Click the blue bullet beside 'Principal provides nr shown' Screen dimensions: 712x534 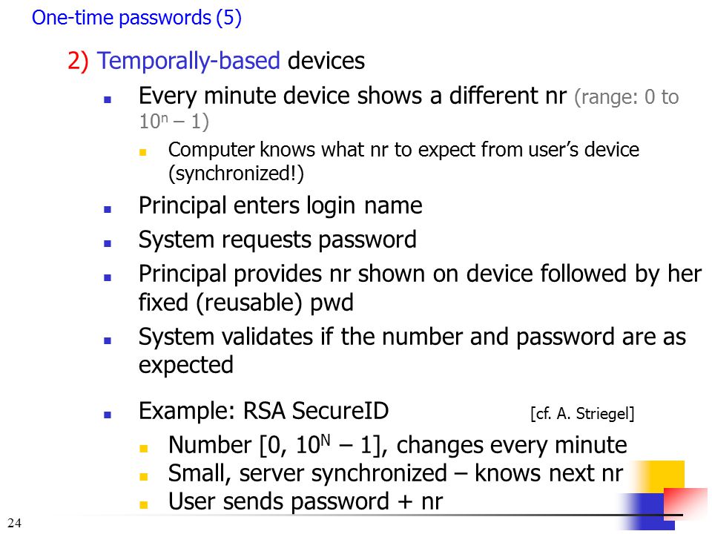[x=108, y=277]
